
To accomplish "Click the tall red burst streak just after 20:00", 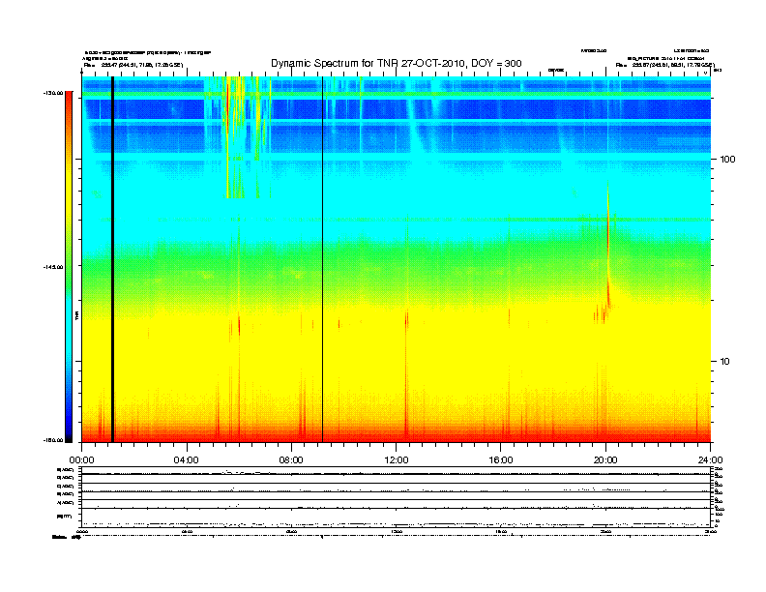I will [608, 244].
